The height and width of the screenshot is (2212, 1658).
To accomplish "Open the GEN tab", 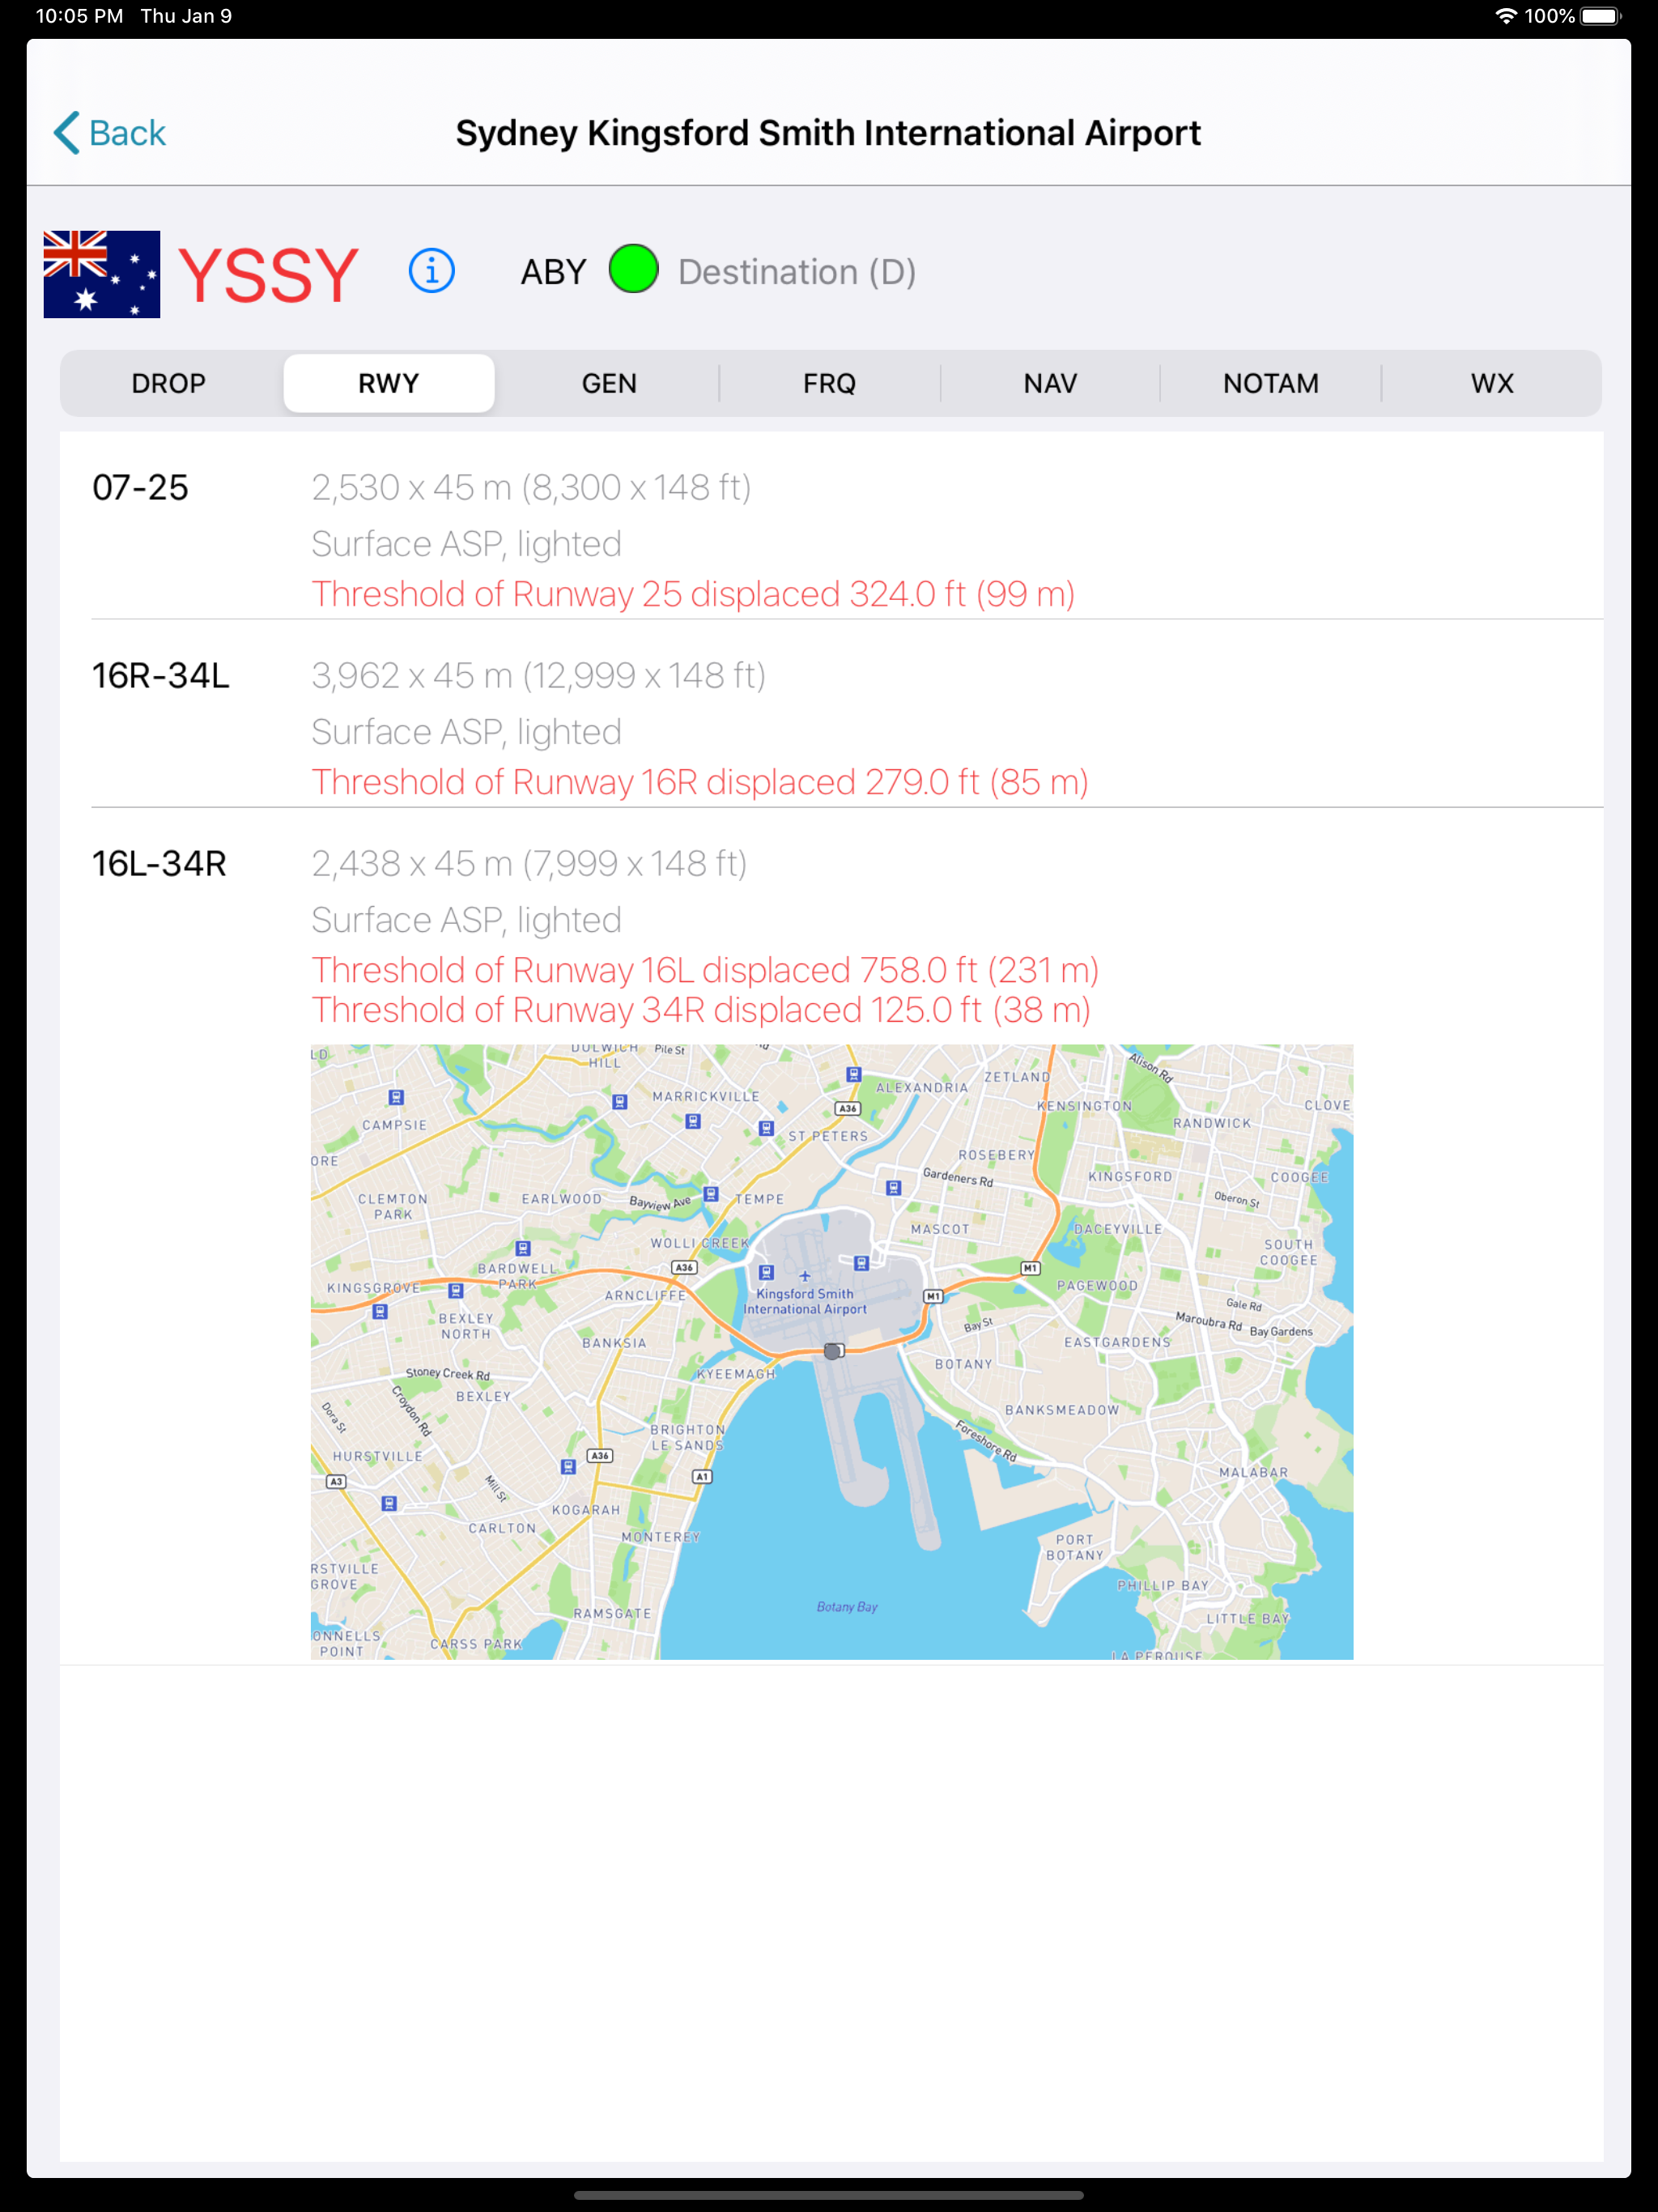I will click(x=609, y=384).
